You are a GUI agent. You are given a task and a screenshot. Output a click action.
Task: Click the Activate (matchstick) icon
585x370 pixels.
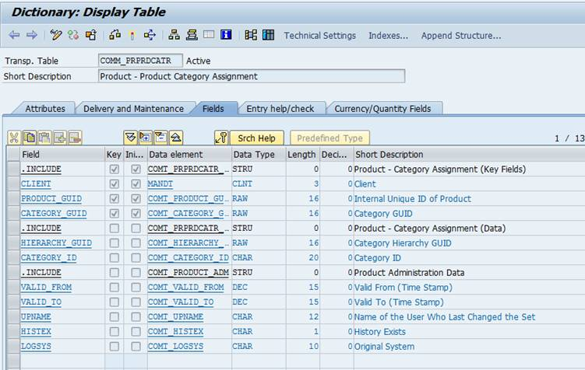coord(132,35)
